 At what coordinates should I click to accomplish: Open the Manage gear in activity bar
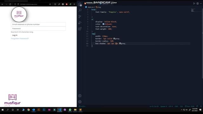[80, 102]
